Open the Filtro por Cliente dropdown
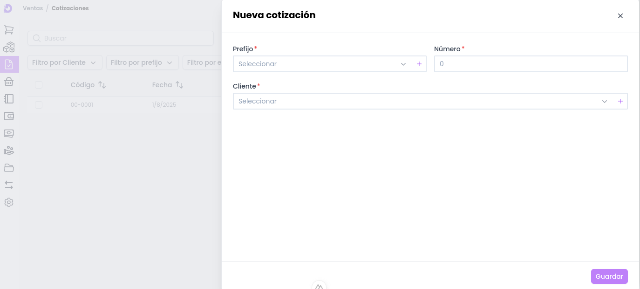640x289 pixels. tap(65, 62)
